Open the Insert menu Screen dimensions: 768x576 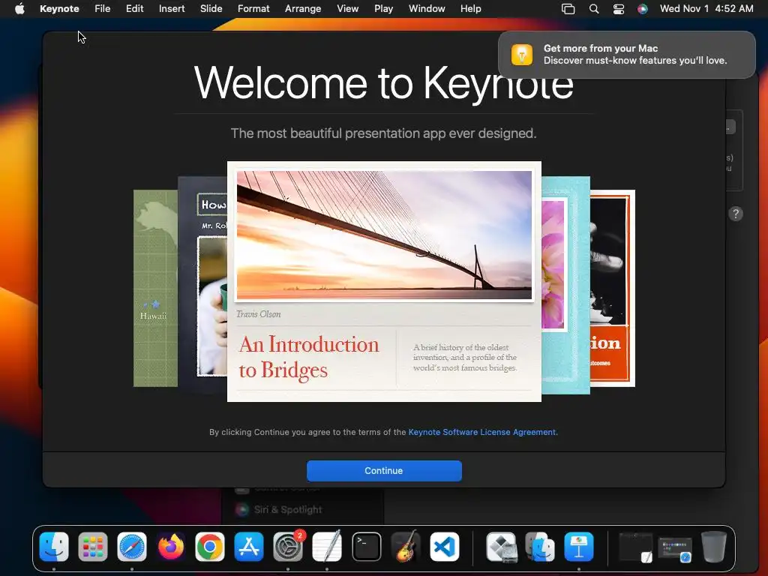click(x=172, y=9)
